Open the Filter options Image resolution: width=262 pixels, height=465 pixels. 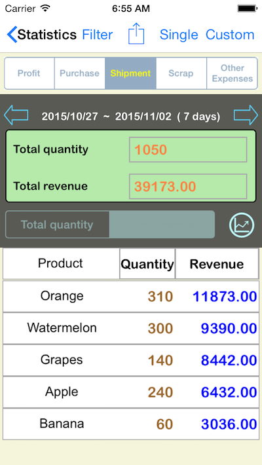click(98, 35)
